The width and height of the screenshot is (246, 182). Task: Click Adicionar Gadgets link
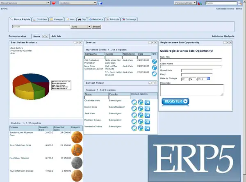(223, 36)
